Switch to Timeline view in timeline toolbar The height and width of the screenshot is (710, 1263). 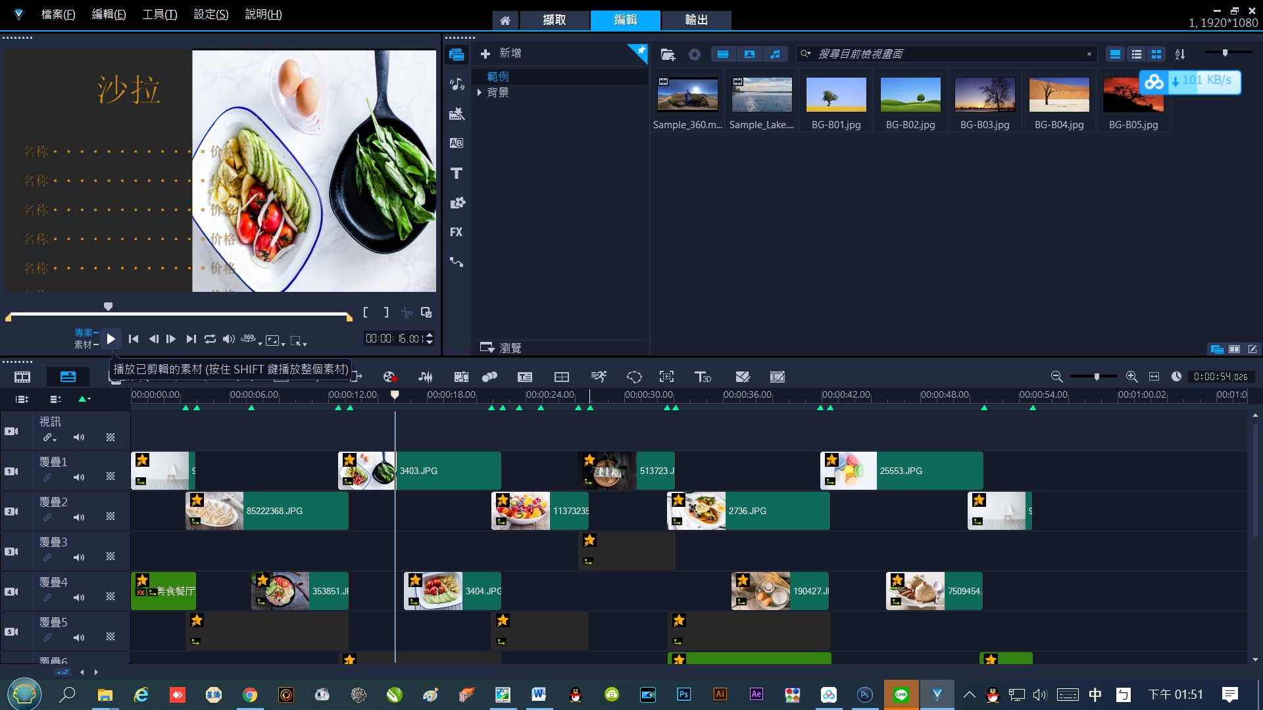coord(68,377)
